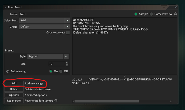
Task: Tick the Copy to project checkbox
Action: [x=68, y=32]
